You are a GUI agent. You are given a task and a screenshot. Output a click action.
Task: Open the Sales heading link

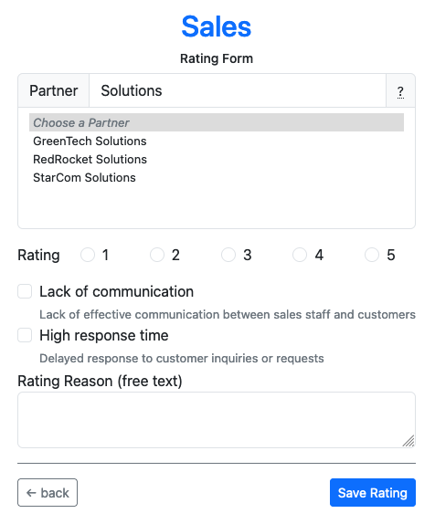(x=217, y=26)
